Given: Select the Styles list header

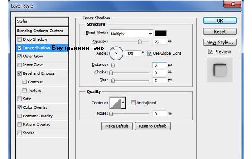Looking at the screenshot, I should coord(42,21).
